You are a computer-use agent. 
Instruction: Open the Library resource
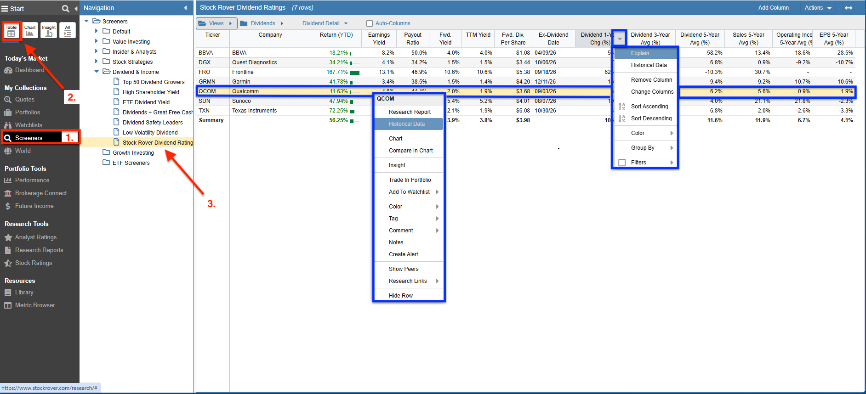click(24, 293)
